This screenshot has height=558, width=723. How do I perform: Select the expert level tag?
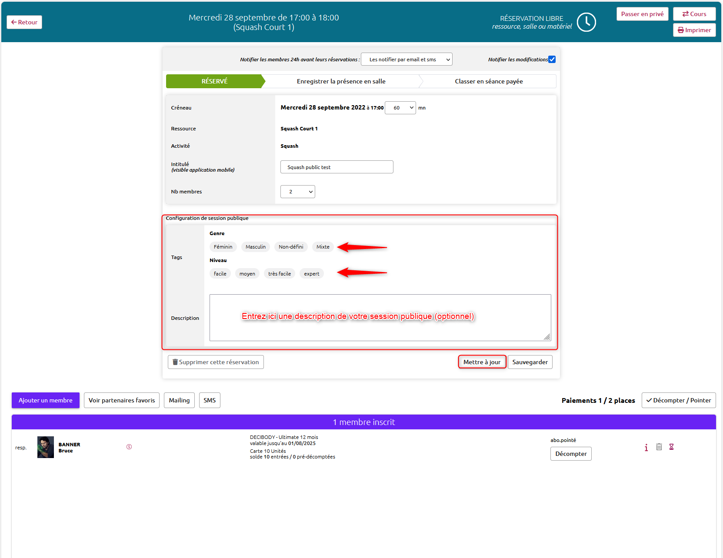coord(312,274)
